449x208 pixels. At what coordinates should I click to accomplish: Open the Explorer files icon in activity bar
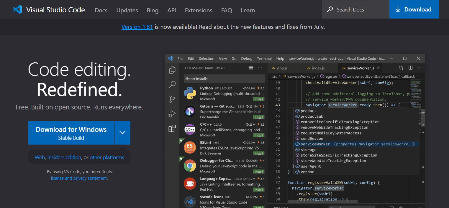point(172,70)
